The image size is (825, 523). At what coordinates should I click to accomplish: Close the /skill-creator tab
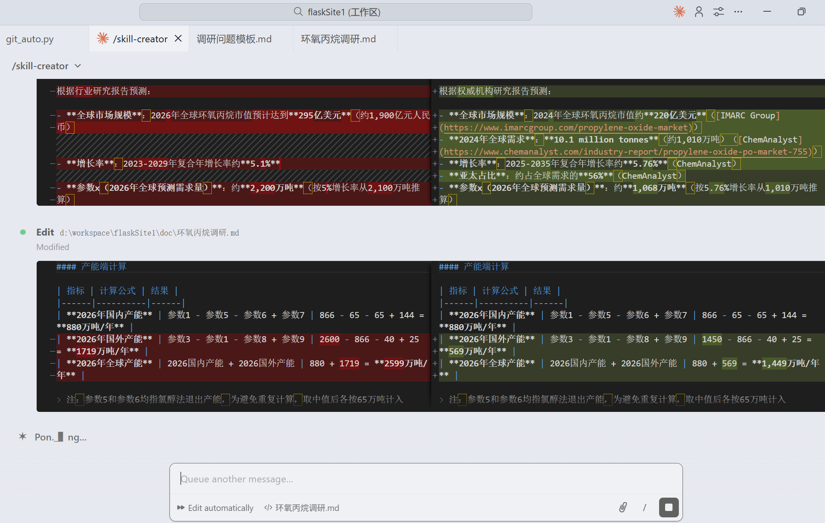click(178, 39)
